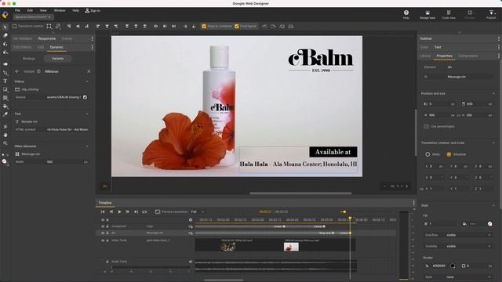The image size is (502, 282).
Task: Open the View menu
Action: (x=43, y=10)
